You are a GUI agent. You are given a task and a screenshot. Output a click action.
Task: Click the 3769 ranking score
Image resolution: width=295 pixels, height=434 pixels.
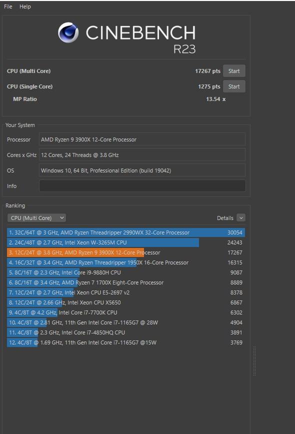coord(236,342)
